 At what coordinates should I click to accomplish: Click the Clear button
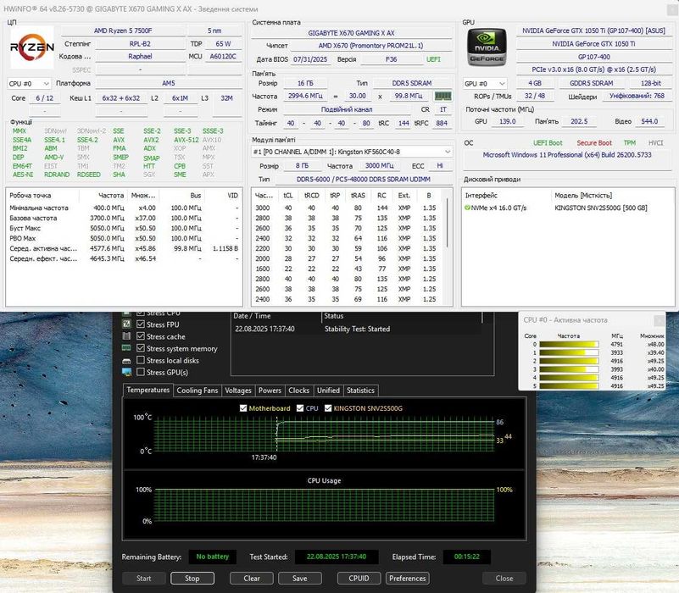[x=252, y=579]
